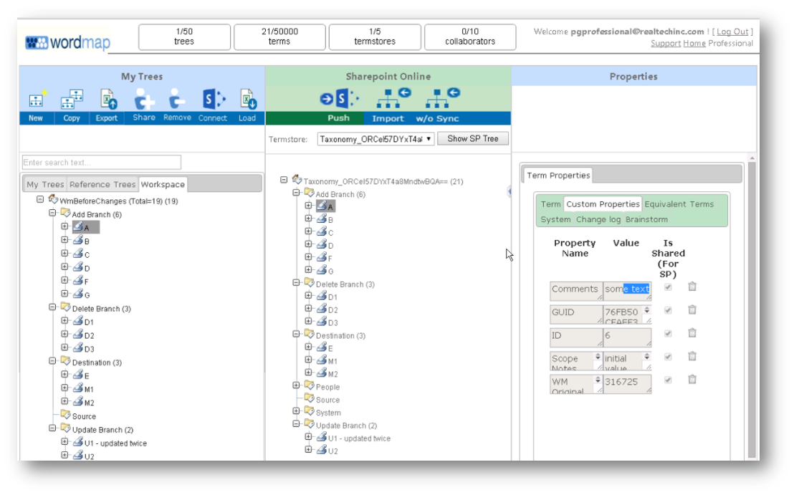
Task: Toggle the Is Shared checkbox for Comments
Action: tap(668, 287)
